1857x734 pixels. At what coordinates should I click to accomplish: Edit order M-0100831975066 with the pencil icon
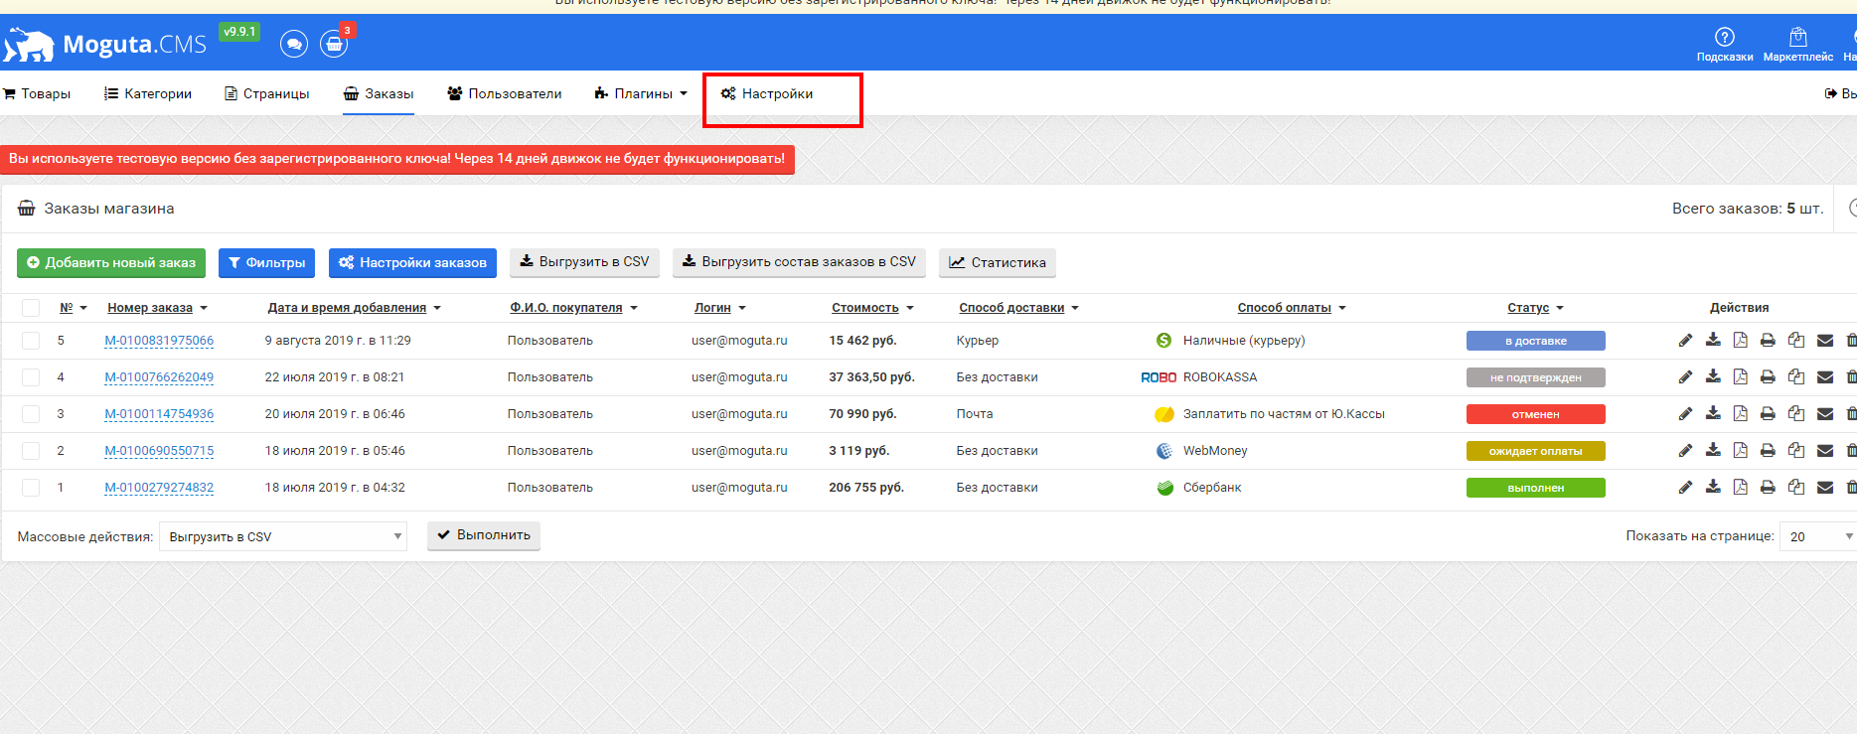[1685, 341]
